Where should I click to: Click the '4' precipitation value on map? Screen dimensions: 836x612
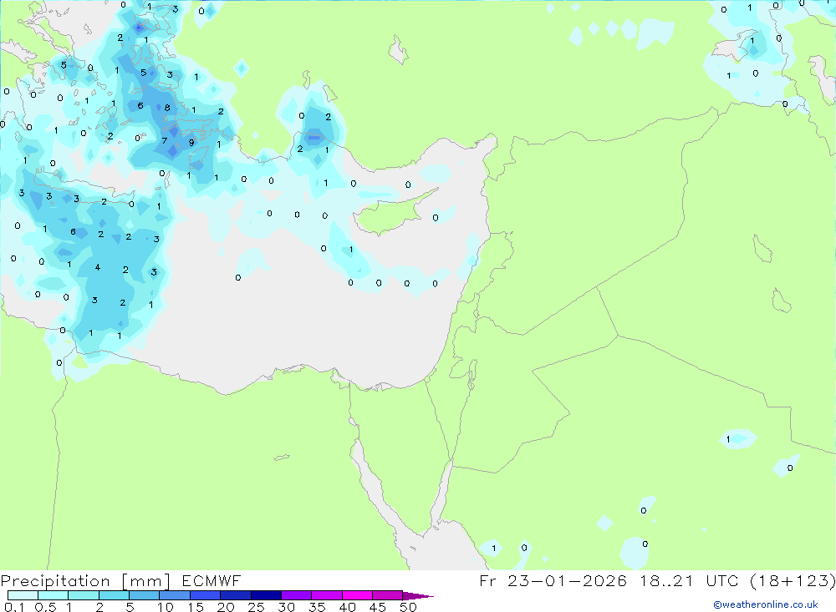coord(98,267)
